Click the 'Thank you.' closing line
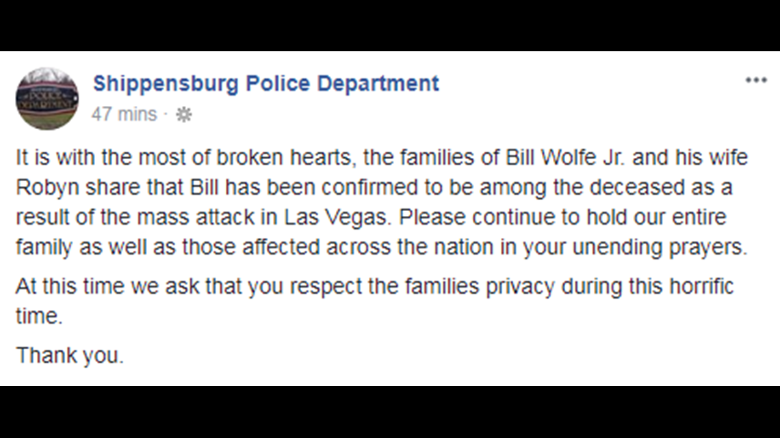780x438 pixels. click(x=70, y=355)
